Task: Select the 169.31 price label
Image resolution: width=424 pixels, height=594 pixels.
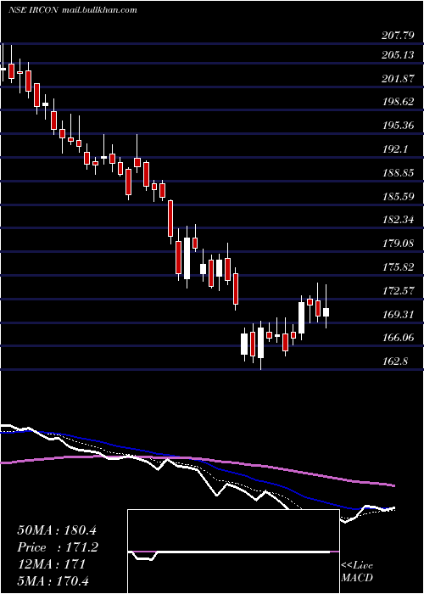Action: click(397, 315)
